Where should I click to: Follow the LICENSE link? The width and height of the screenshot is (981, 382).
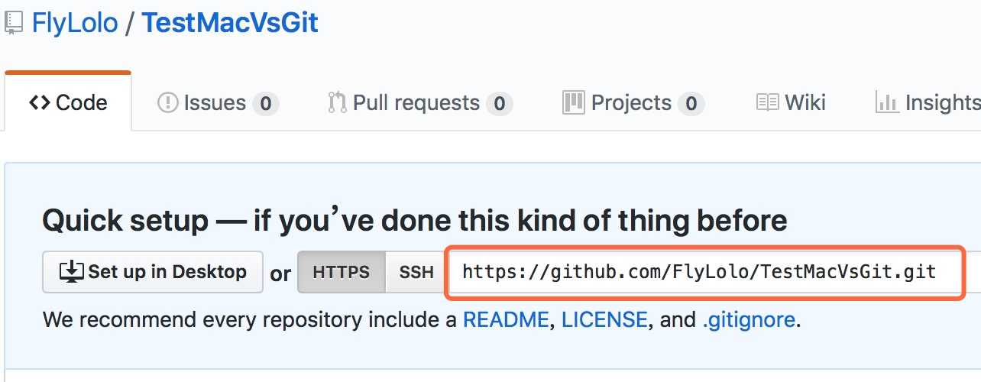pos(604,319)
